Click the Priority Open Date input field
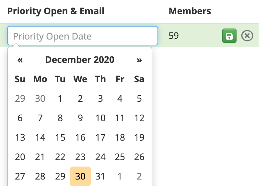This screenshot has height=186, width=267. click(83, 36)
